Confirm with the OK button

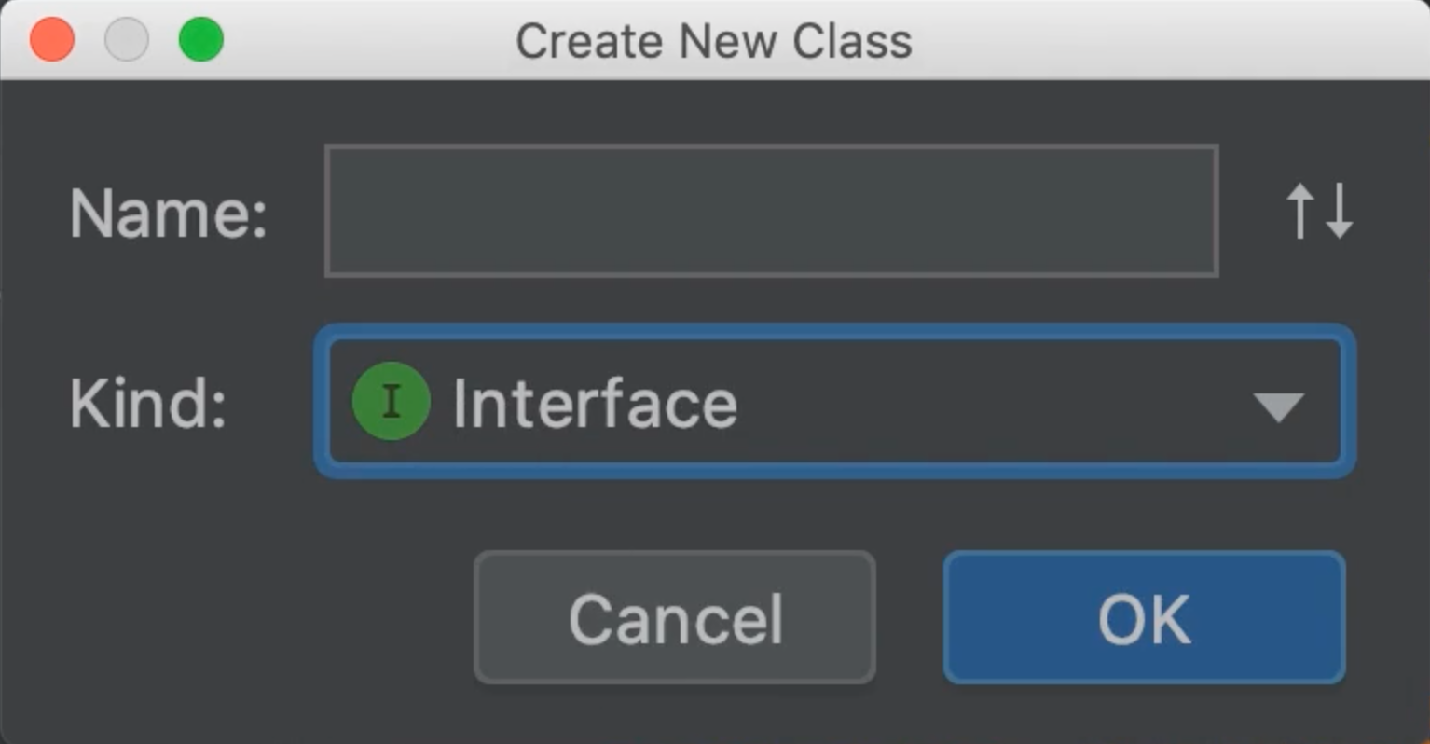1144,618
